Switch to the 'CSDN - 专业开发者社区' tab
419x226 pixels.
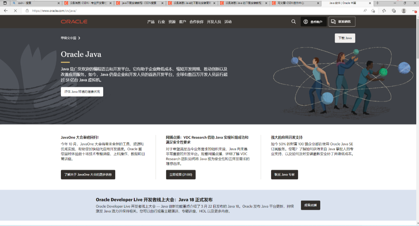click(88, 3)
